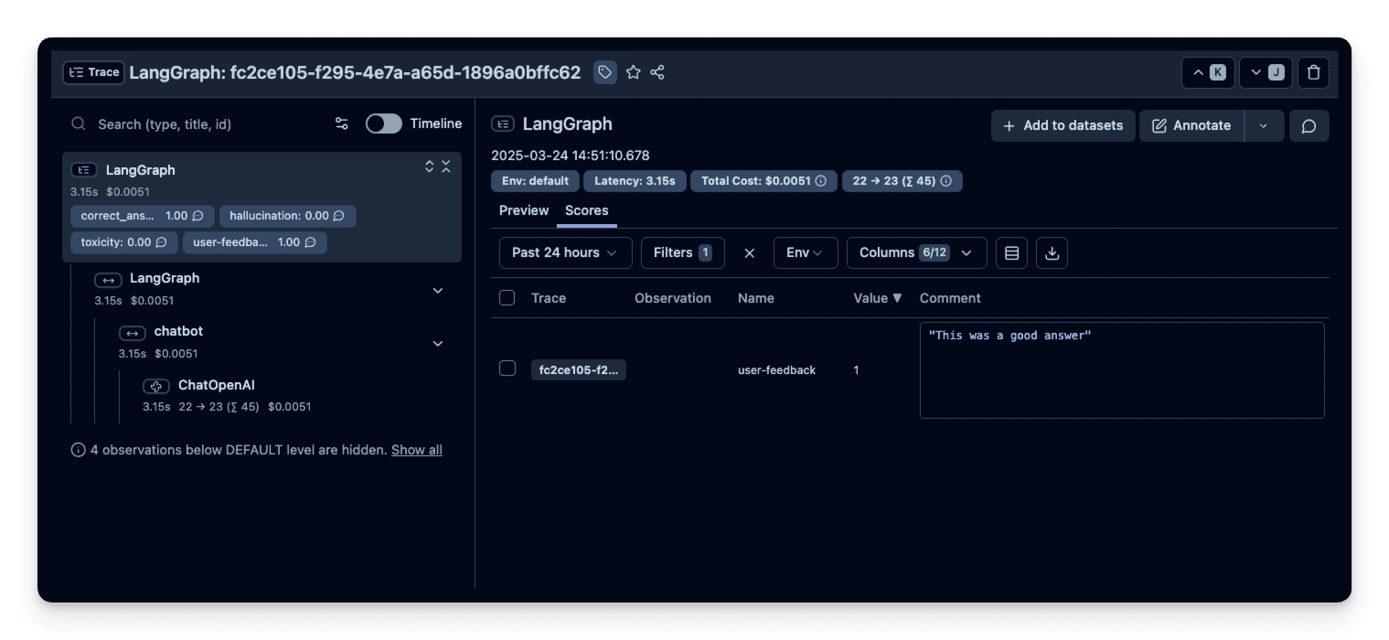
Task: Export scores using the download icon
Action: [1051, 252]
